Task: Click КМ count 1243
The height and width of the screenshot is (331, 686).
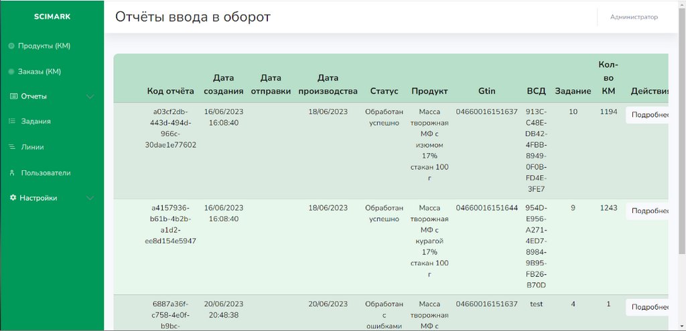Action: (608, 208)
